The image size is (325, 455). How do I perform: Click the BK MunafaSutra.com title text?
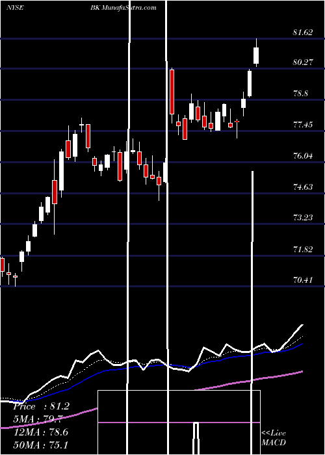[x=123, y=8]
